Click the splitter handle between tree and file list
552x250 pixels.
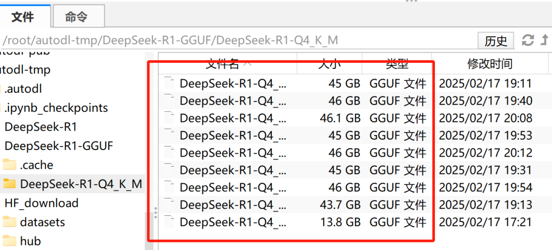[x=155, y=212]
